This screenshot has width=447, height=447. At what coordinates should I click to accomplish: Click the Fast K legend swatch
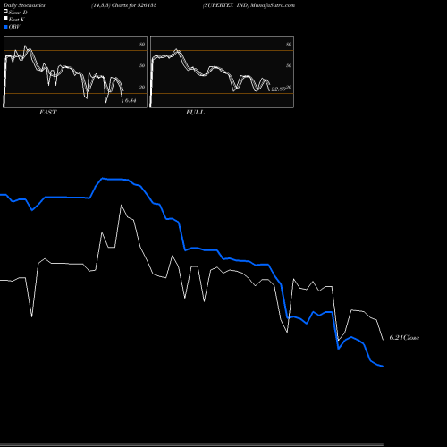(x=5, y=19)
